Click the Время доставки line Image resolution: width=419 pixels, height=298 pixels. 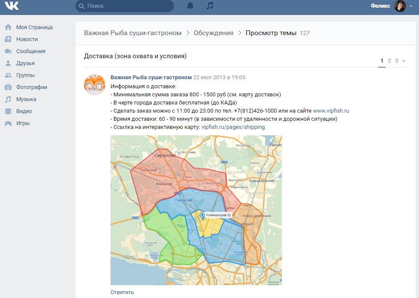tap(224, 119)
